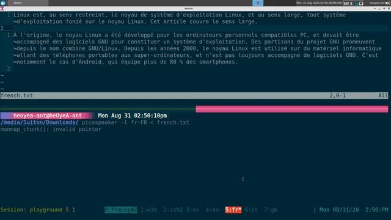Switch to tmux window 1:w3m
Viewport: 391px width, 220px height.
tap(149, 210)
